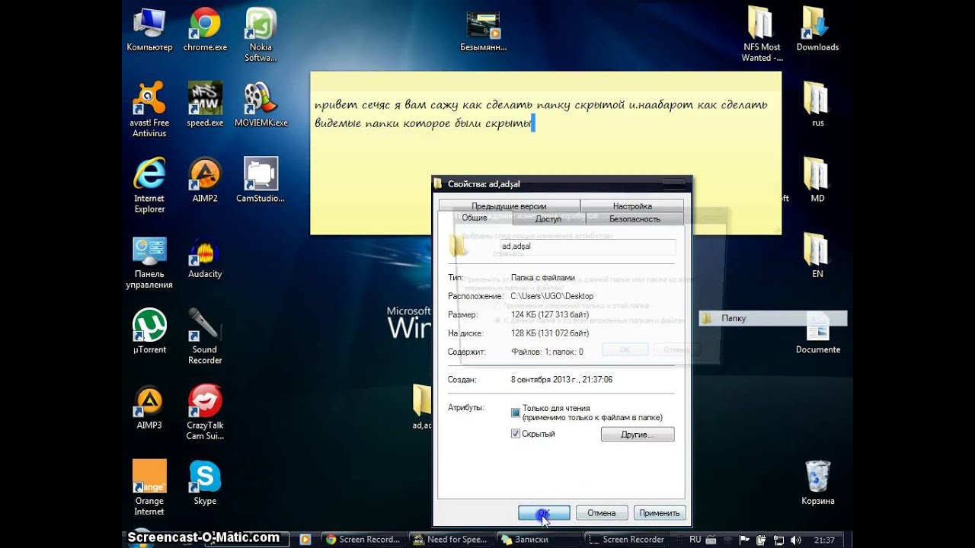
Task: Open the Sound Recorder shortcut
Action: pyautogui.click(x=205, y=337)
